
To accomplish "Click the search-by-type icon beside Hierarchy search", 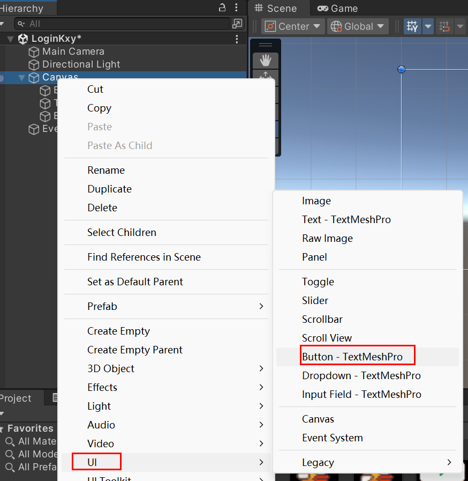I will click(x=237, y=24).
